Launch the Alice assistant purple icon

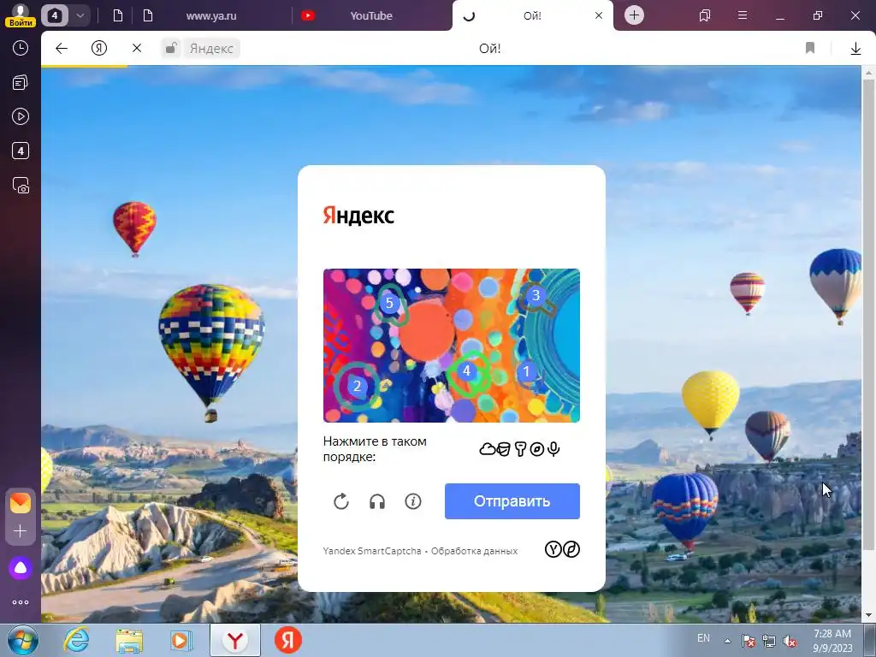pyautogui.click(x=21, y=568)
